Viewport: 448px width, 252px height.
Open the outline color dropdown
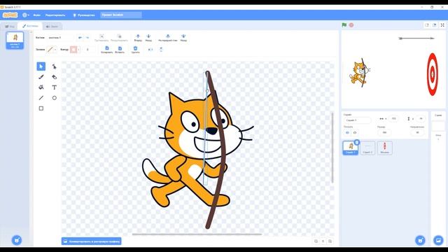click(x=78, y=50)
